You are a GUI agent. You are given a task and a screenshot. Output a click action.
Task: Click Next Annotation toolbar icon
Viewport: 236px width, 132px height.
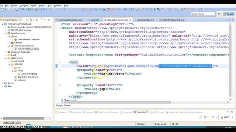pyautogui.click(x=172, y=9)
